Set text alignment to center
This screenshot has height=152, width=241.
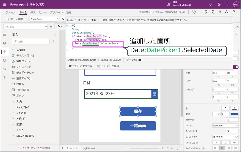(222, 148)
